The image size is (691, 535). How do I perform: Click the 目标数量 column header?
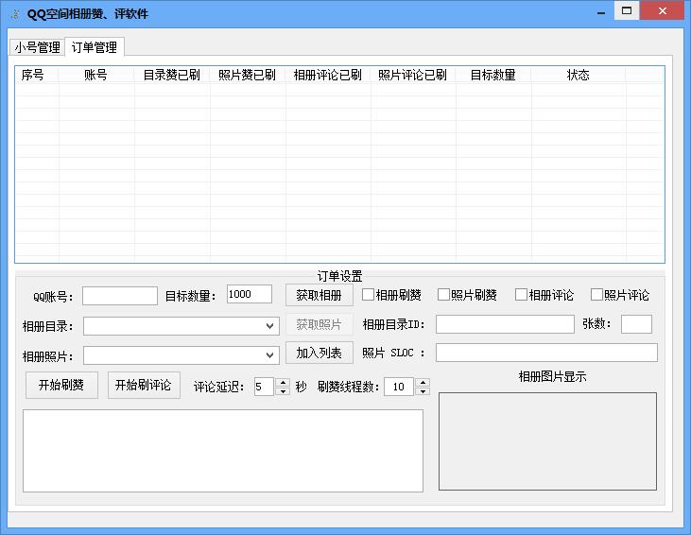(x=493, y=75)
